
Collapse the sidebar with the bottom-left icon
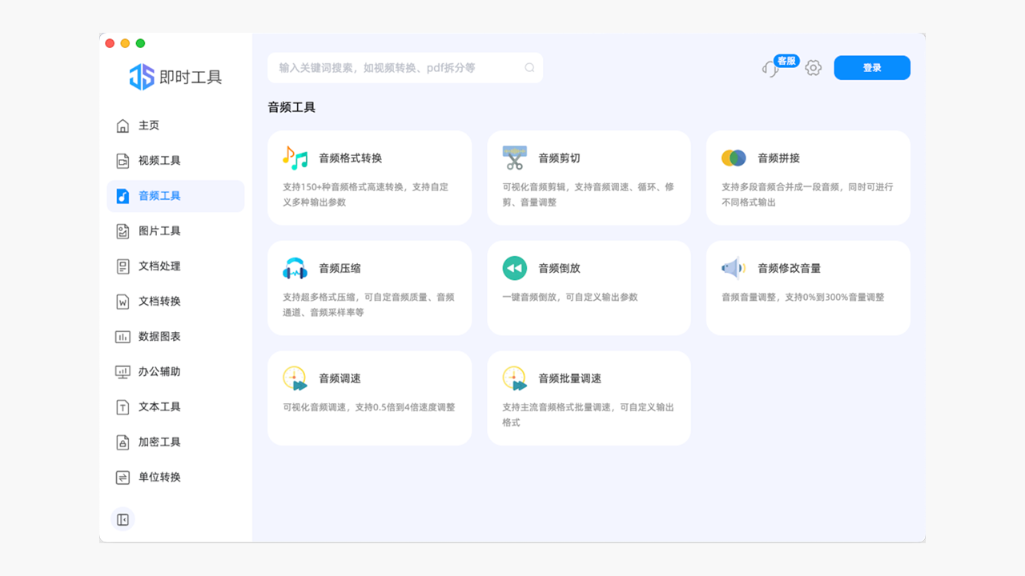(x=123, y=519)
